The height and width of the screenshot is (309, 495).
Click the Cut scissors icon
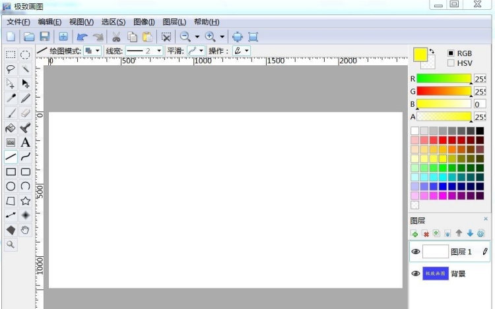116,37
